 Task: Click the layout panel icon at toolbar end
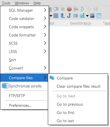tap(99, 16)
